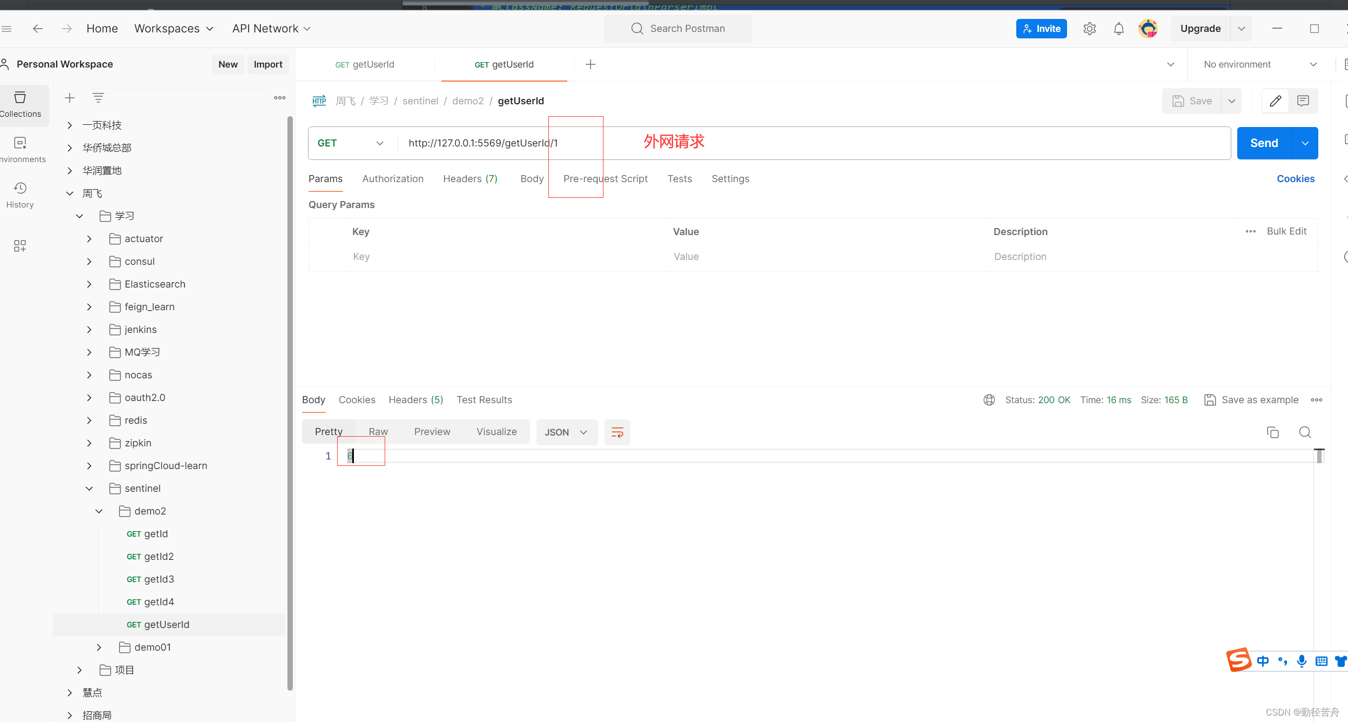Open the HTTP method GET dropdown
Viewport: 1348px width, 722px height.
tap(351, 143)
